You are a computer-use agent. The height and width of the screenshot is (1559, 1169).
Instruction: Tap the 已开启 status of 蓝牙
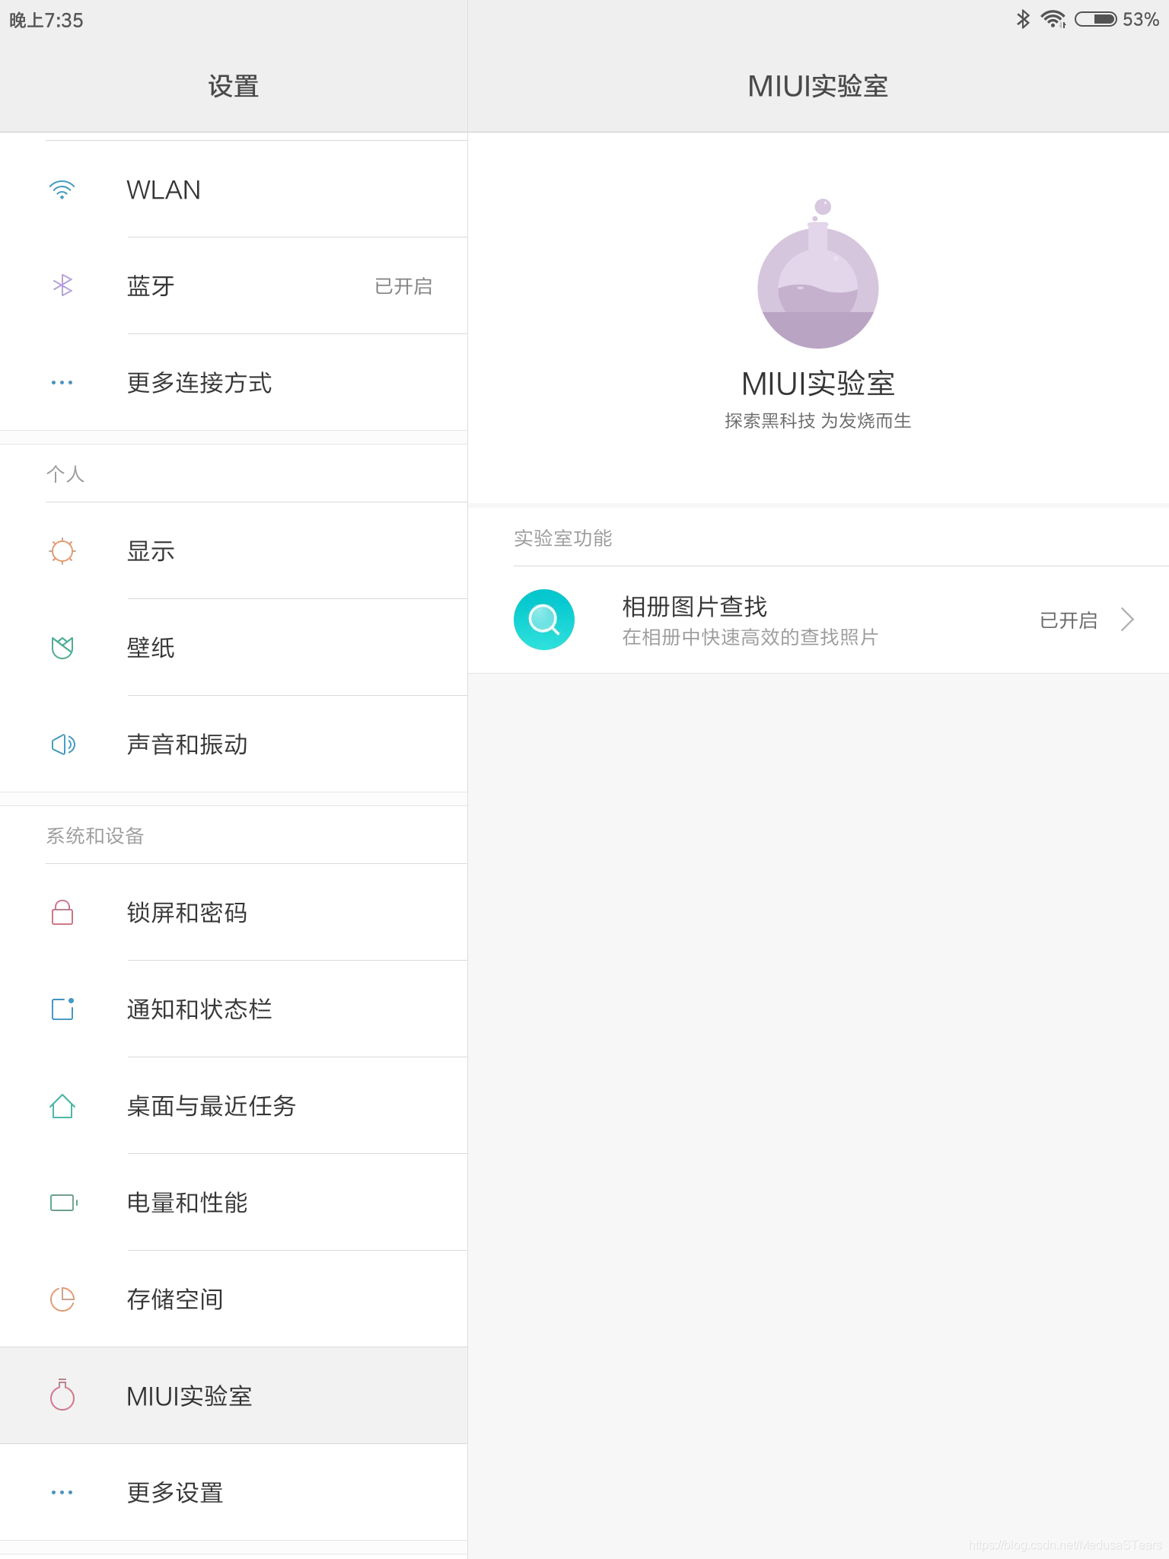(403, 286)
